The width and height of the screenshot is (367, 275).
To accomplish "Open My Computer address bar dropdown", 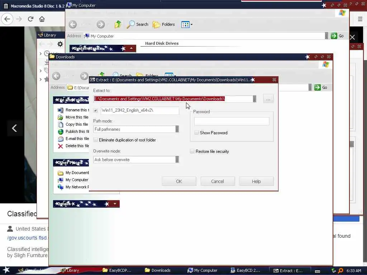I will point(327,36).
